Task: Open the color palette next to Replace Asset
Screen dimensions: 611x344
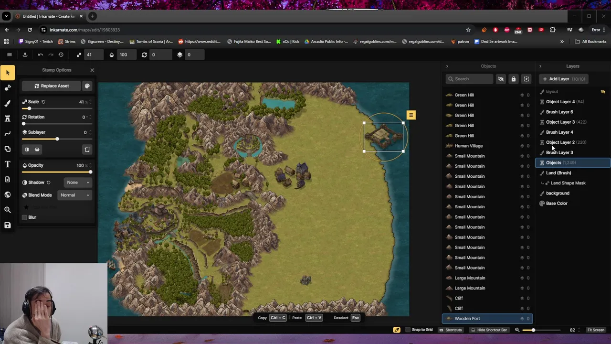Action: tap(87, 86)
